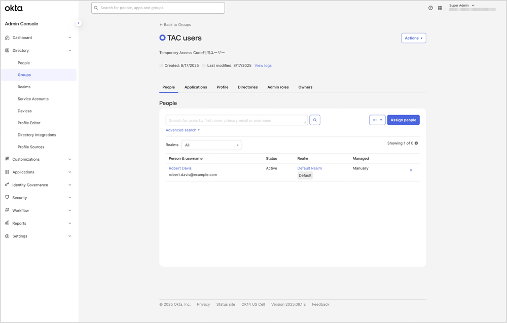This screenshot has height=323, width=507.
Task: Expand the Reports chevron
Action: (70, 223)
